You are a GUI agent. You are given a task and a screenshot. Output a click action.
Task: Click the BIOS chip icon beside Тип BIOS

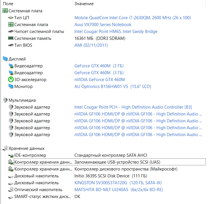tap(11, 45)
